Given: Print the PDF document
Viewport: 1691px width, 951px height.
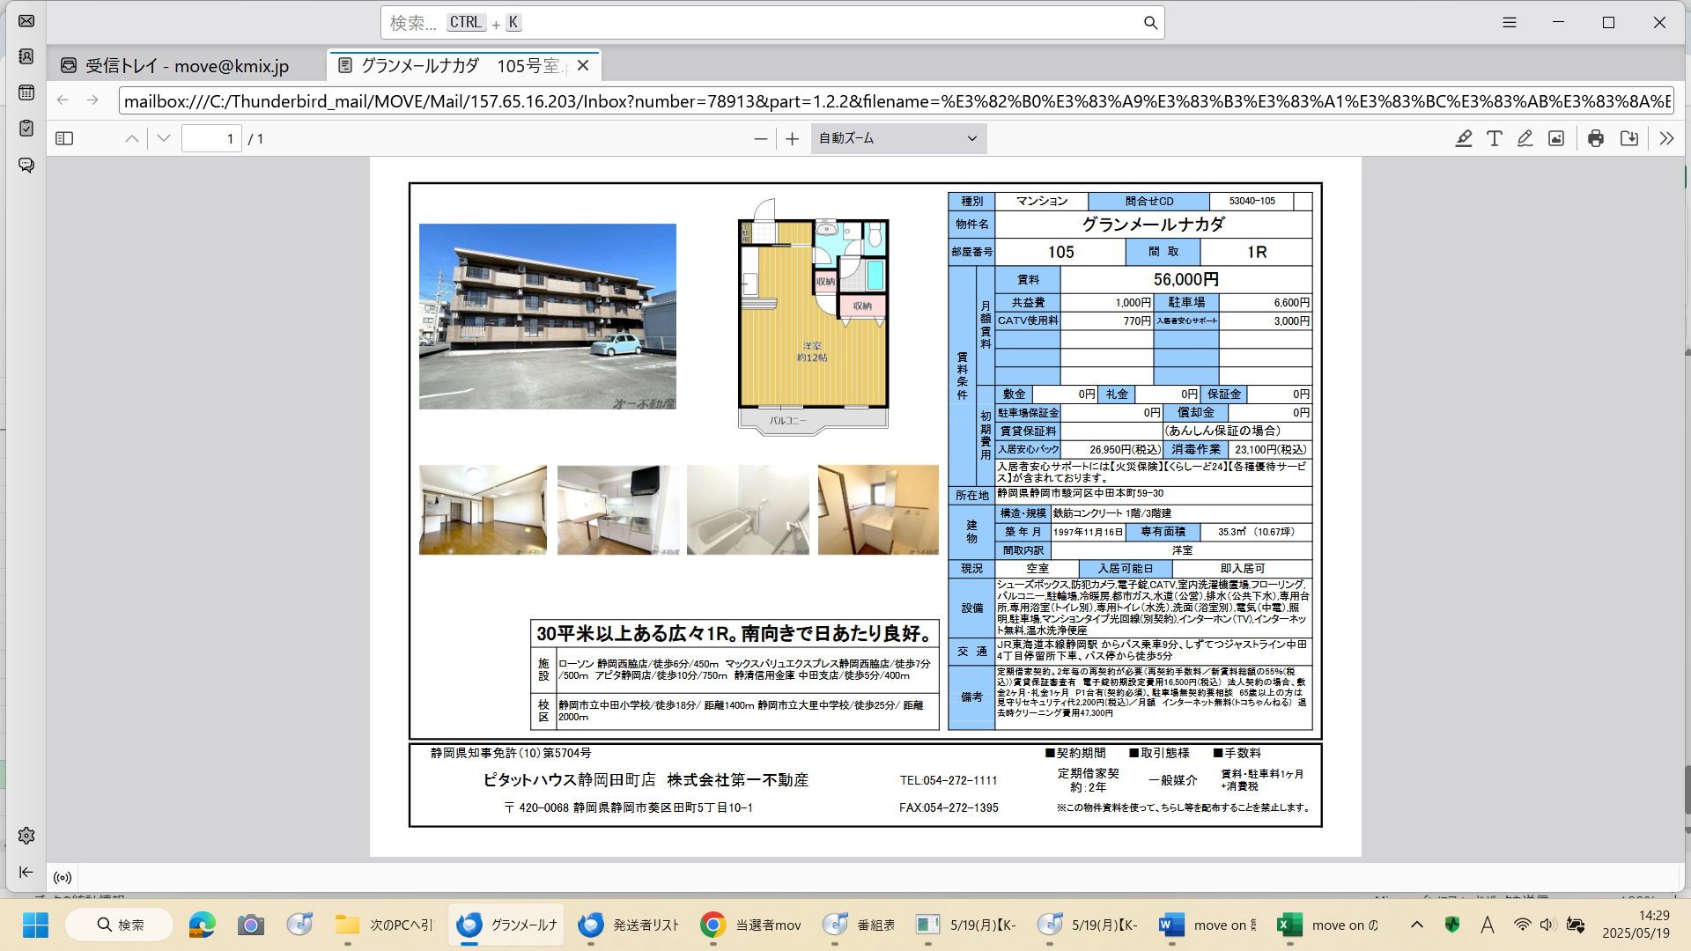Looking at the screenshot, I should click(1596, 138).
